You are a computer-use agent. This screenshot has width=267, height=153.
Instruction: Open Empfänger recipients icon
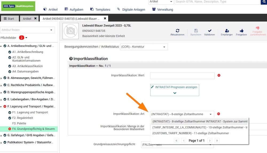click(x=227, y=31)
